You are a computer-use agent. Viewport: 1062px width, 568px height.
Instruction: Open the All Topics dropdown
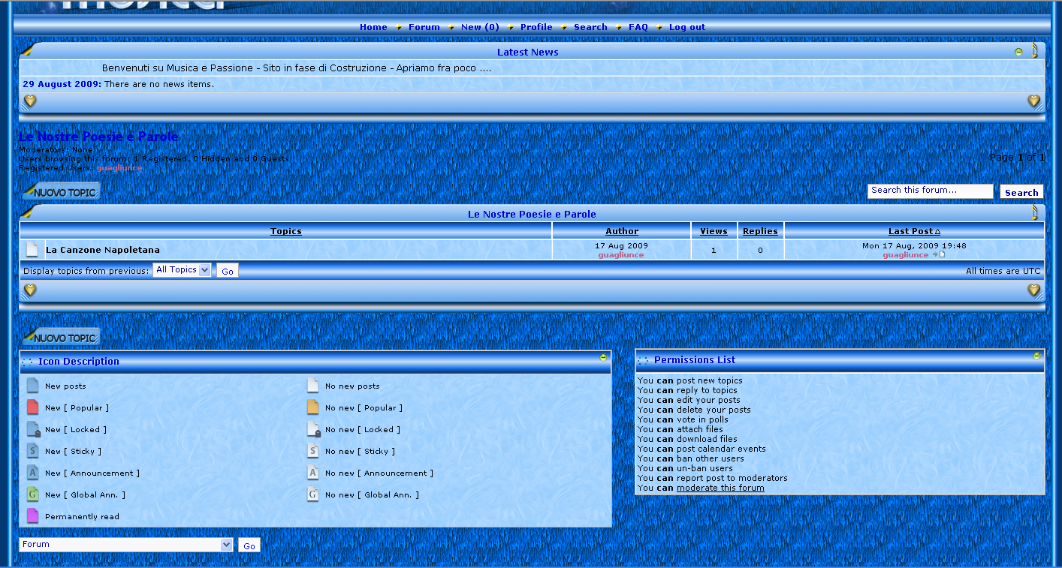[x=183, y=270]
